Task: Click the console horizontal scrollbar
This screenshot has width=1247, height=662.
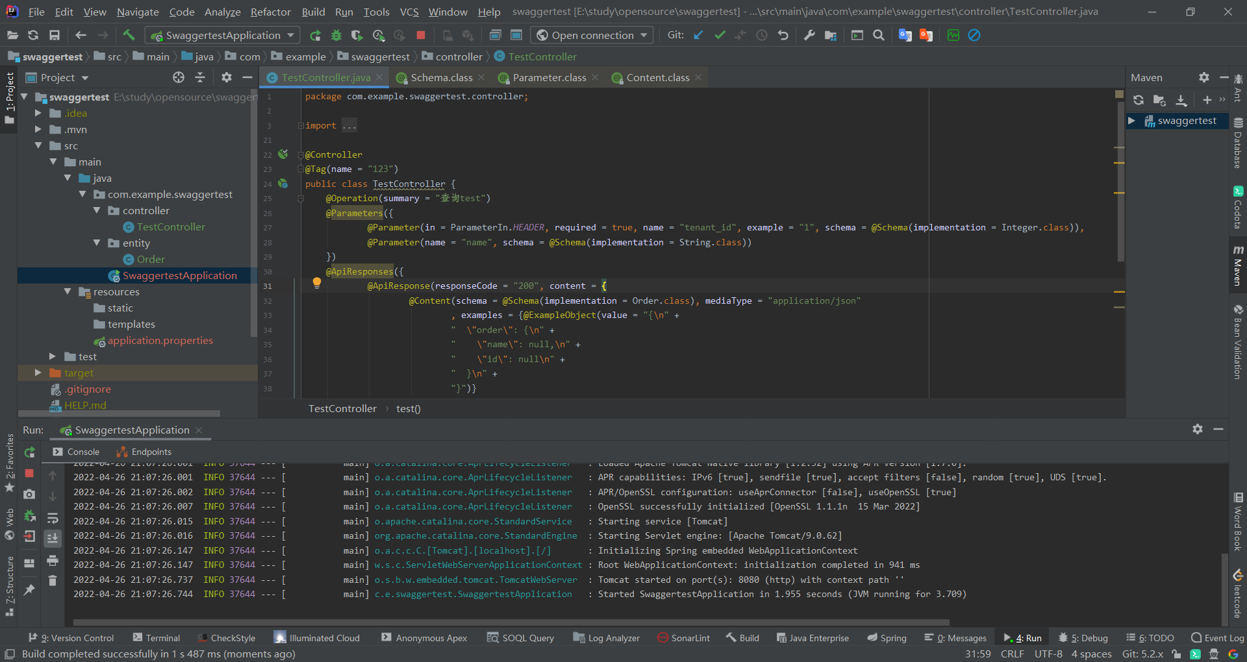Action: (x=510, y=622)
